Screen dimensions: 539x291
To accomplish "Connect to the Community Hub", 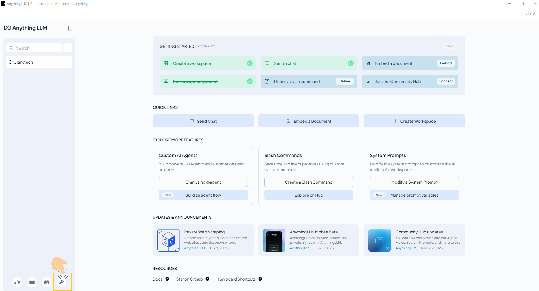I will tap(446, 81).
